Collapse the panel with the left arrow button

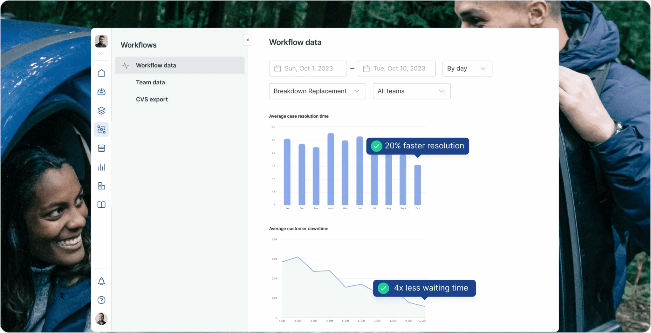pos(248,40)
